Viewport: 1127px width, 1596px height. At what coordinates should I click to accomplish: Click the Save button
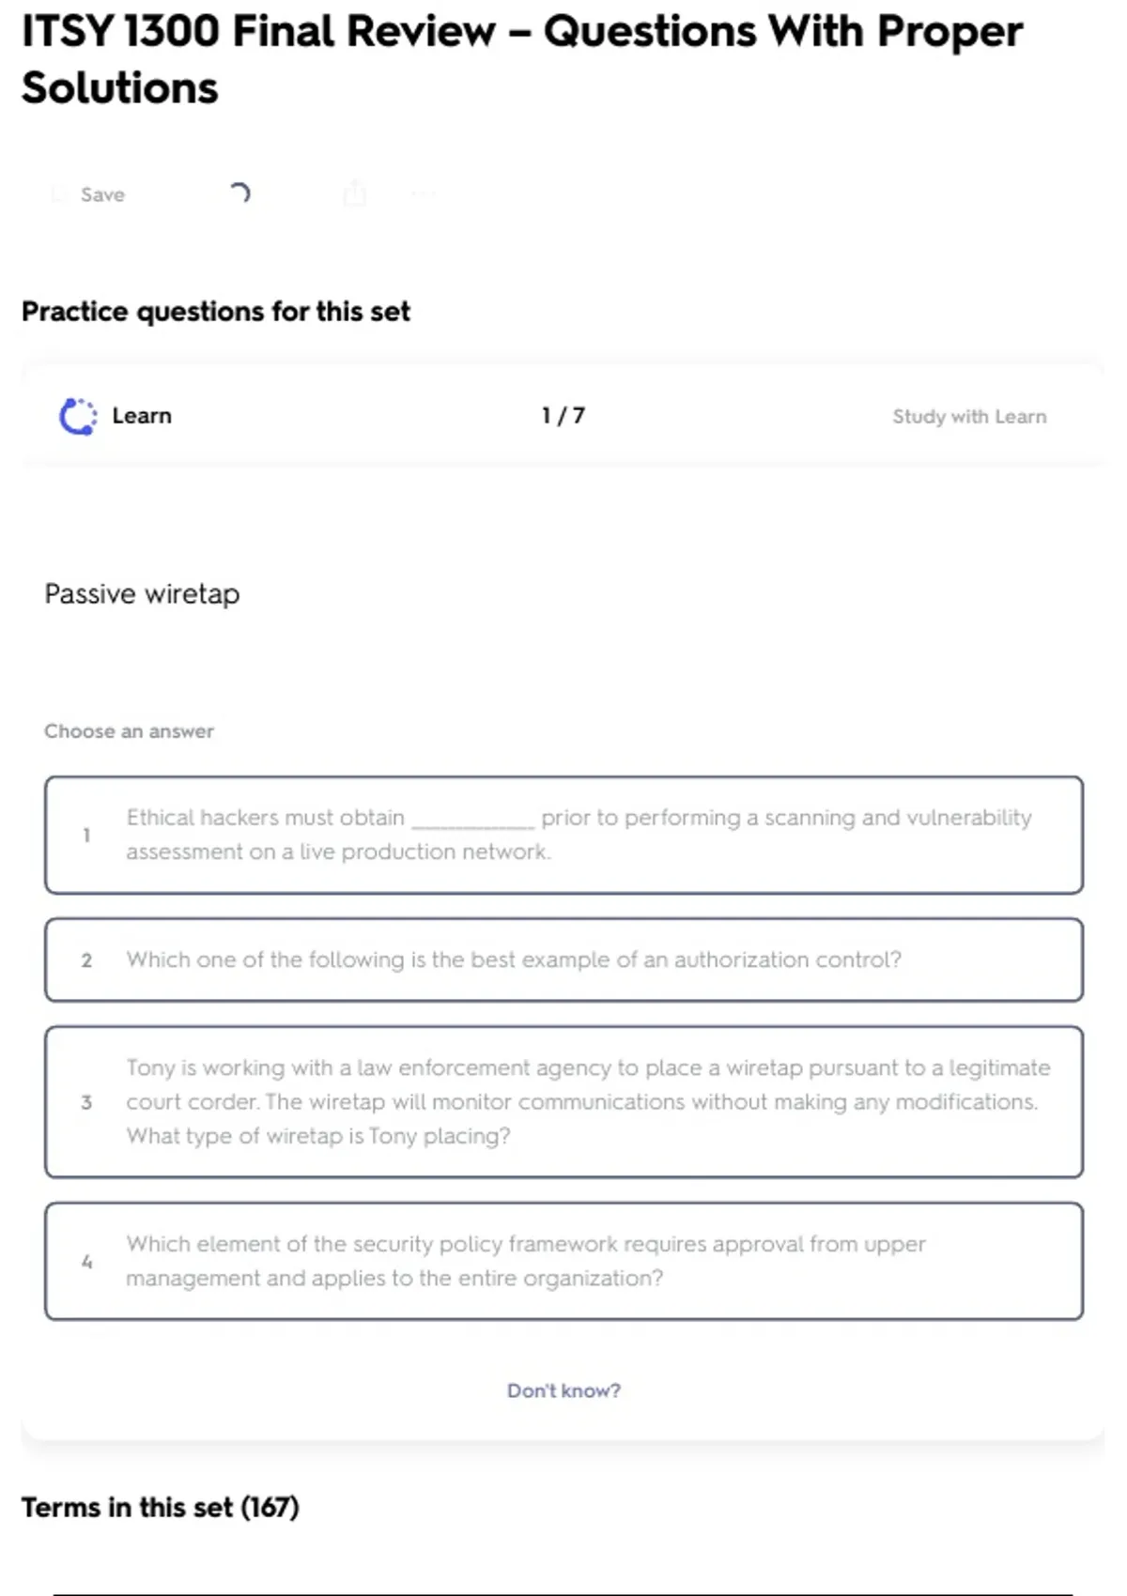pos(101,194)
